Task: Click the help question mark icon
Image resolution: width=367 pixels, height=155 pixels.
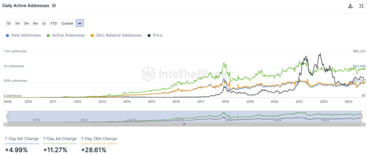Action: [54, 6]
